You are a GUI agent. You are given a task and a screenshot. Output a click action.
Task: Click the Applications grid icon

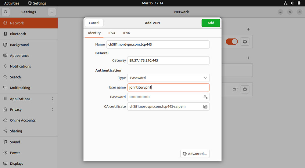tap(5, 99)
